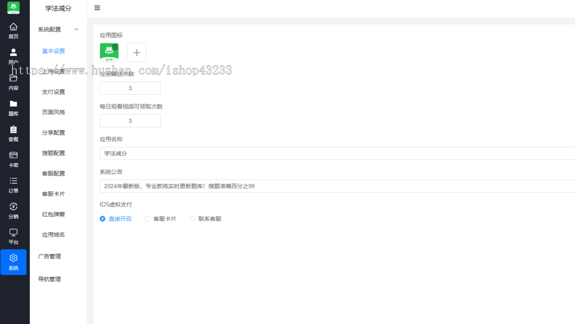Open 支付设置 submenu item
Image resolution: width=575 pixels, height=324 pixels.
(54, 92)
